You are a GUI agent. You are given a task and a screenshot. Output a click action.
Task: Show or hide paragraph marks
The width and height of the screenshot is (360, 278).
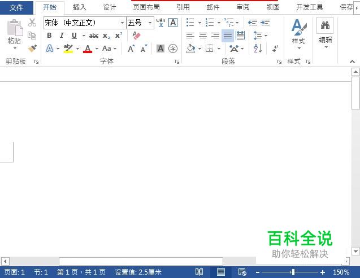click(275, 48)
